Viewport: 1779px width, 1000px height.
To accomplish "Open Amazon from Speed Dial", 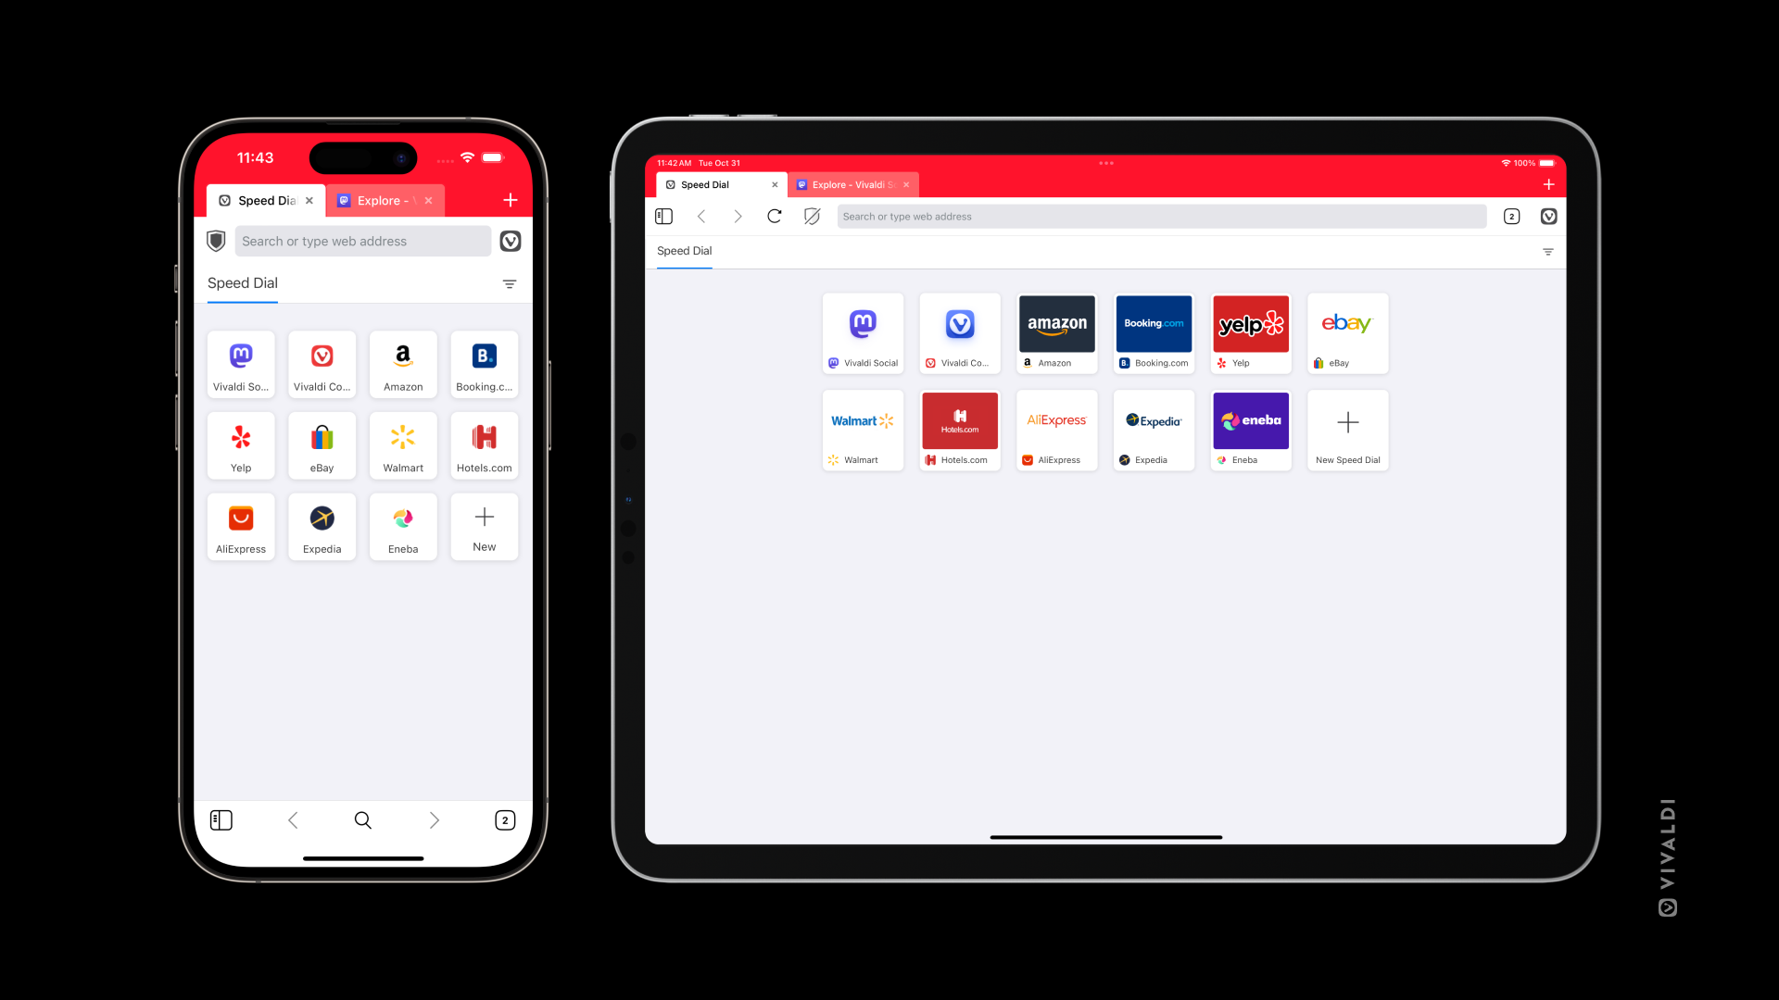I will click(402, 361).
